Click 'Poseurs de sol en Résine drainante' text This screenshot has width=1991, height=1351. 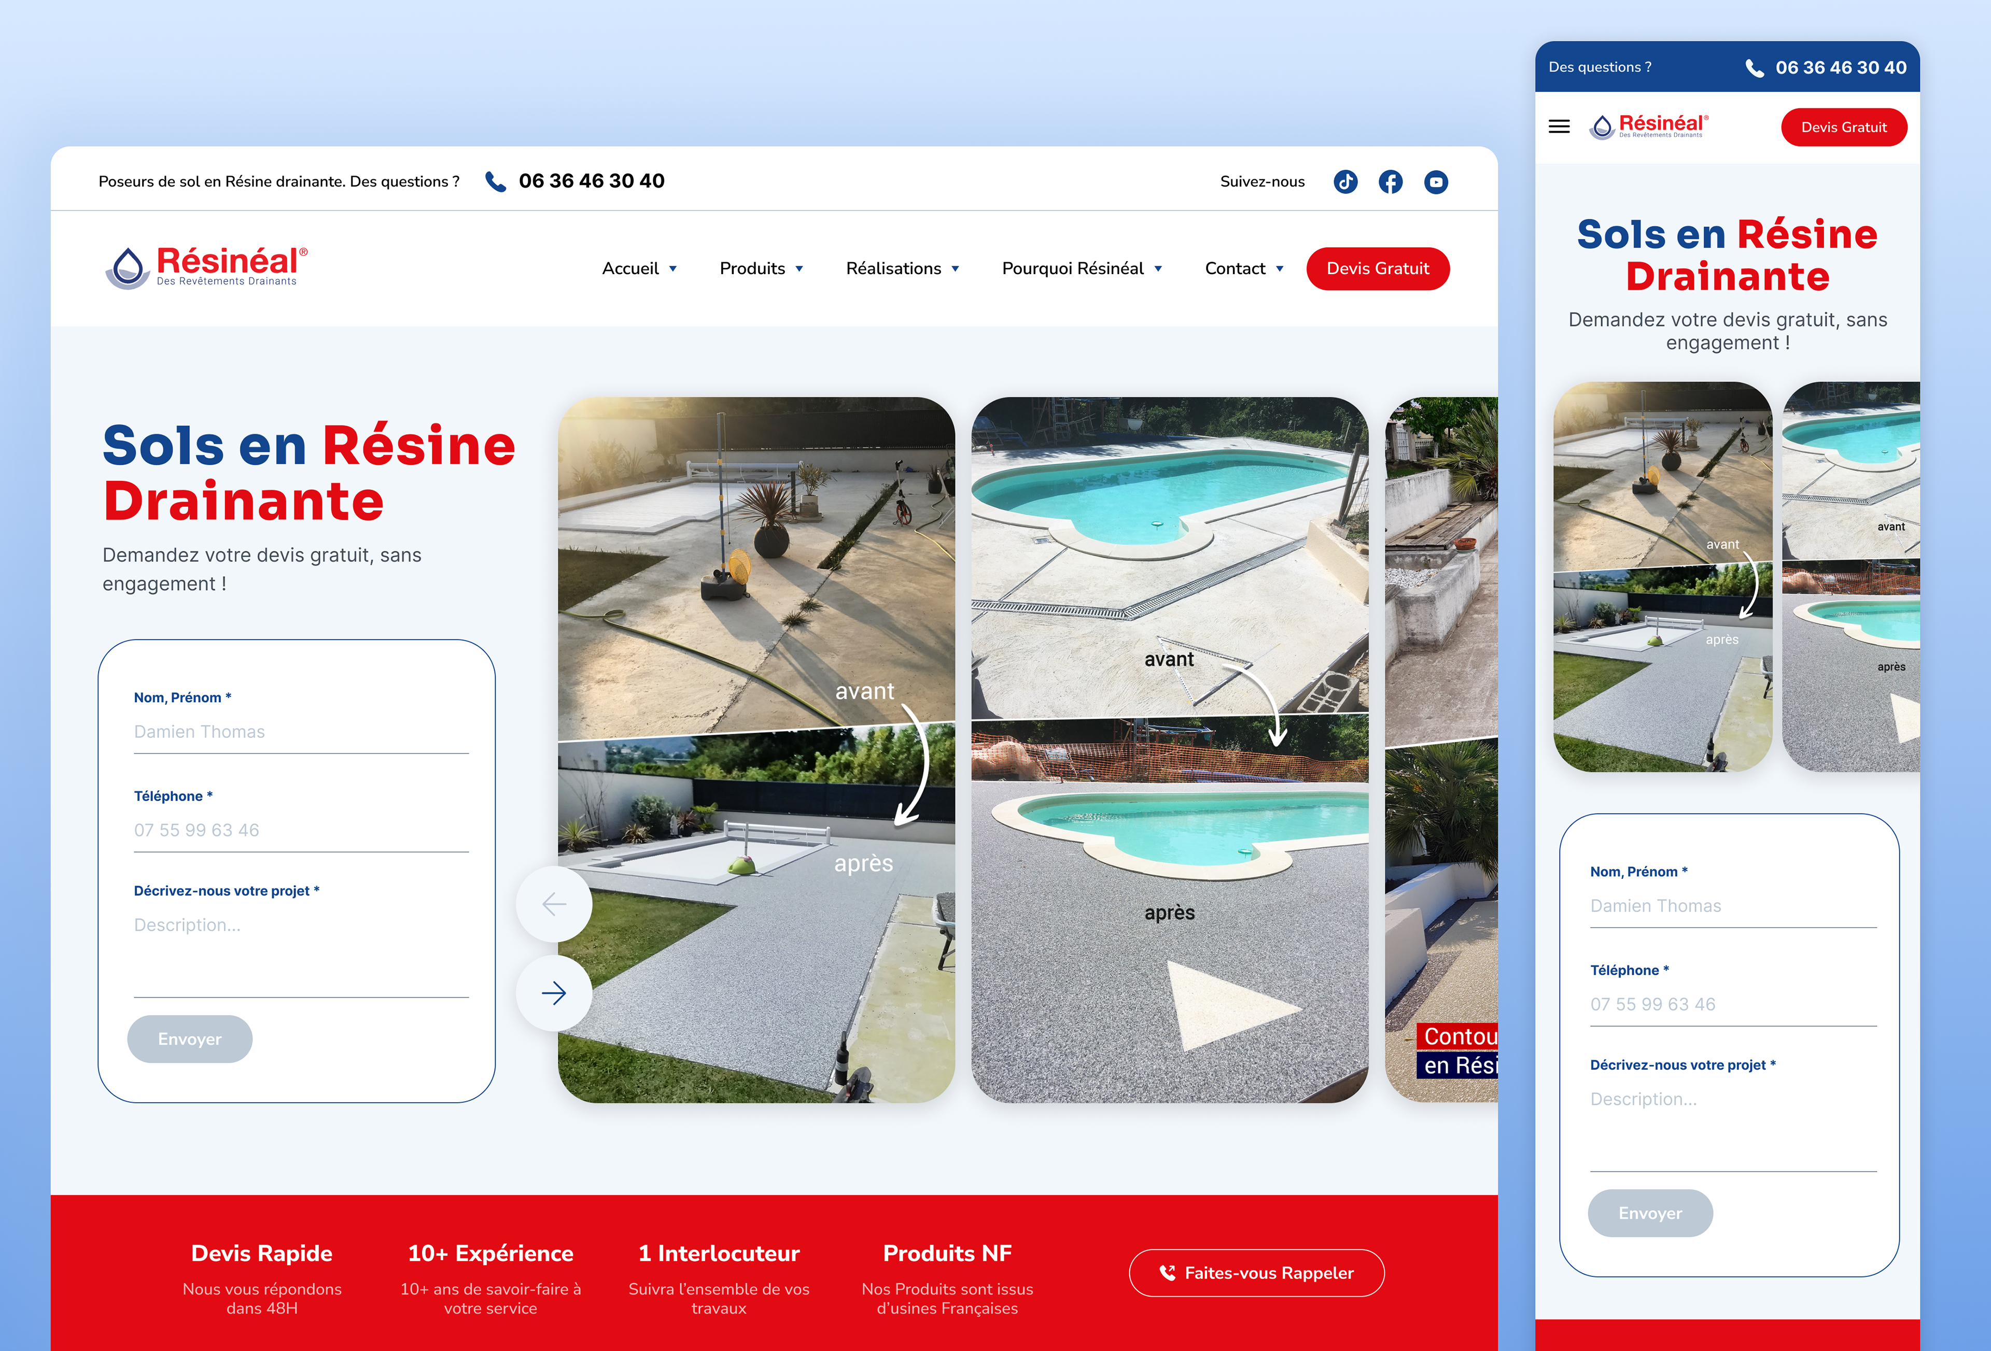pyautogui.click(x=223, y=181)
